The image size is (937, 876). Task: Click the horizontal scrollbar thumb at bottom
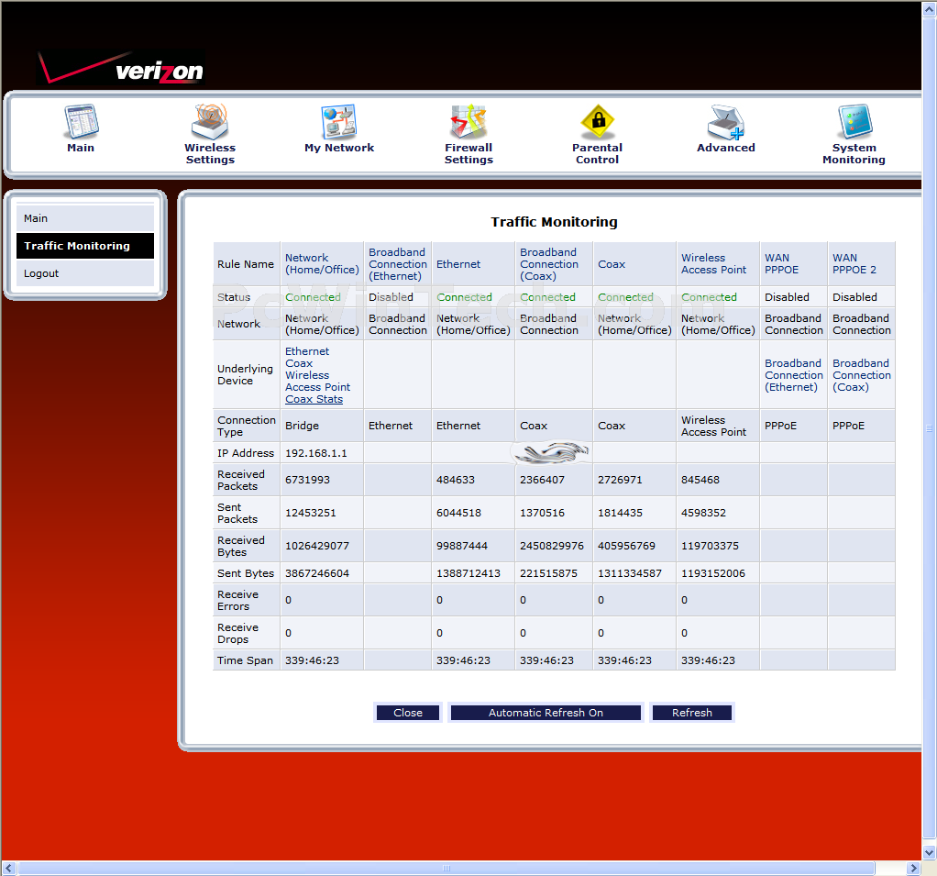(x=446, y=868)
